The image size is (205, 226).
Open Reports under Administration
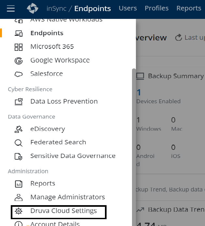pyautogui.click(x=43, y=184)
